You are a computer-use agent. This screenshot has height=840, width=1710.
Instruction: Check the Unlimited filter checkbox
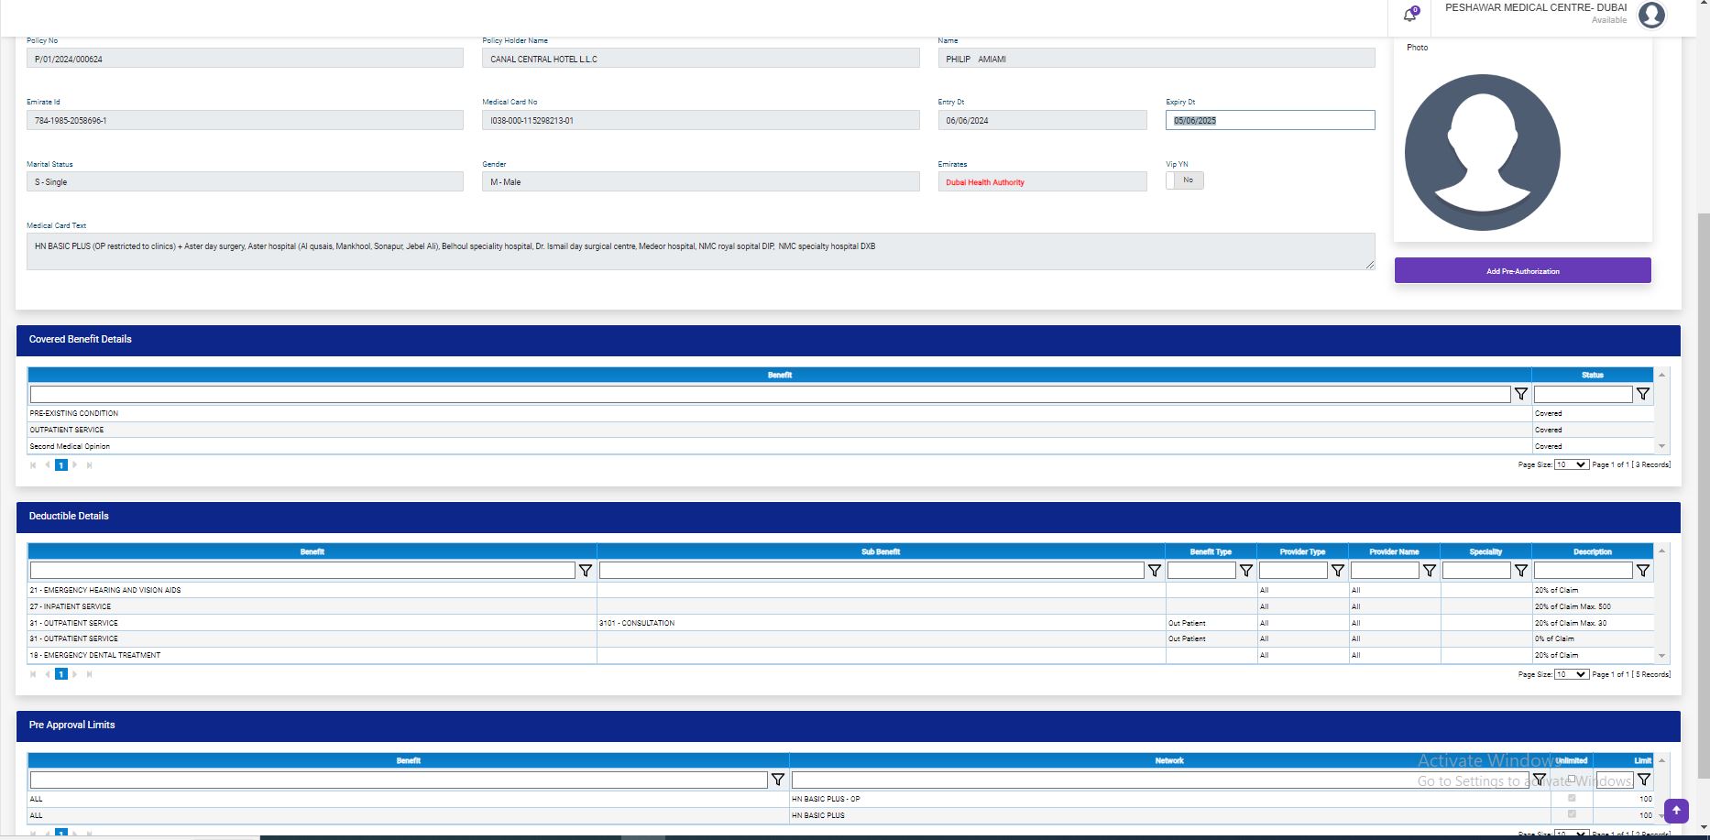coord(1572,780)
